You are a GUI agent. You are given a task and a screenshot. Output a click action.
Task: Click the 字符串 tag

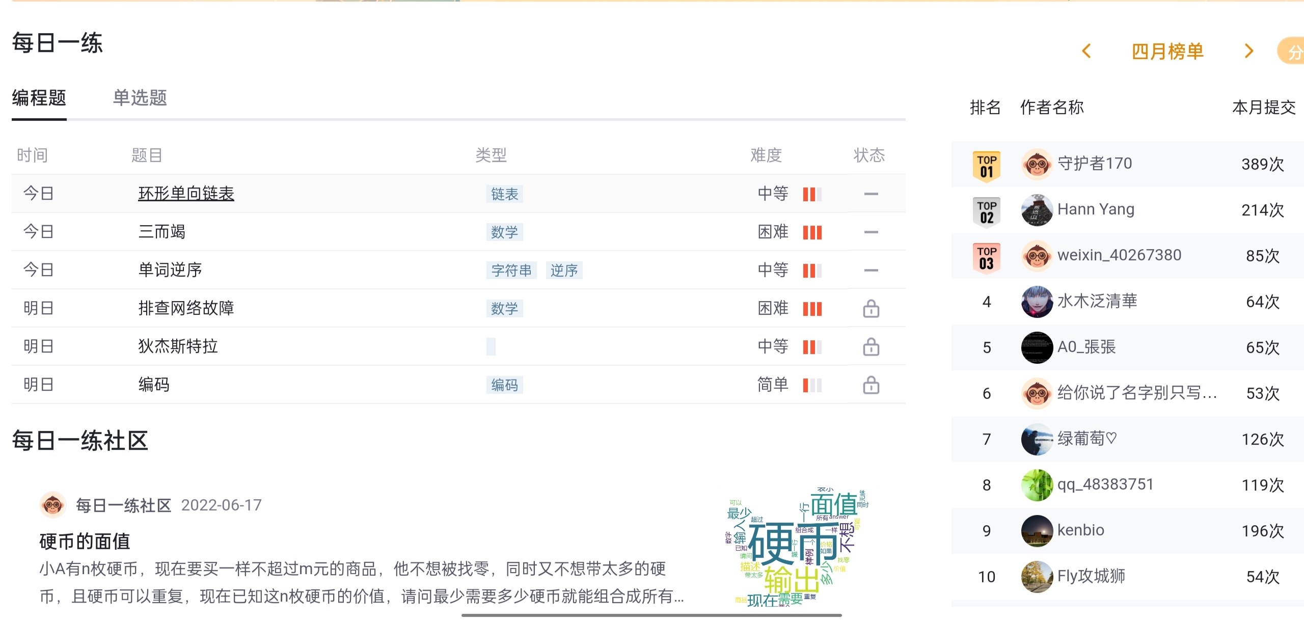tap(511, 270)
